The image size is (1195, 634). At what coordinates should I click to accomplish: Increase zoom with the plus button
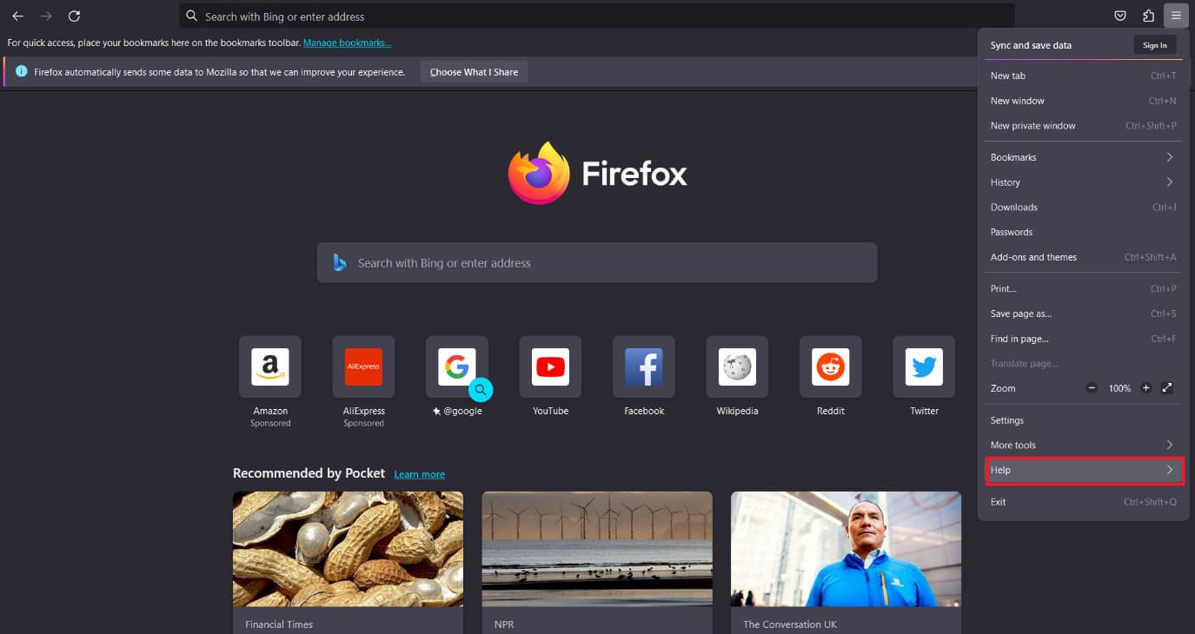pyautogui.click(x=1145, y=388)
